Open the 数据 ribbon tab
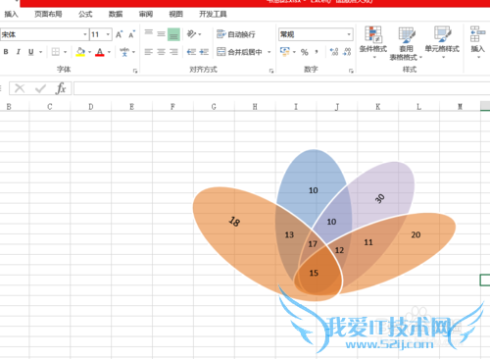Viewport: 490px width, 359px height. coord(116,14)
